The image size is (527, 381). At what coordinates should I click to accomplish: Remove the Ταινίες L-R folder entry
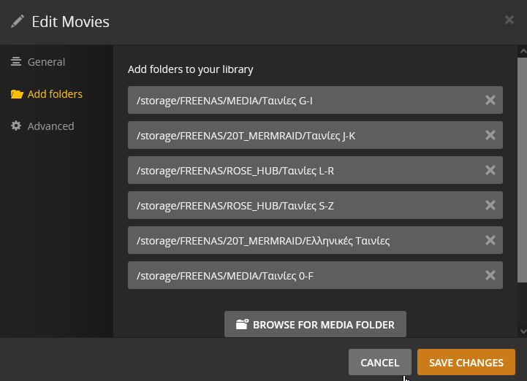point(490,170)
